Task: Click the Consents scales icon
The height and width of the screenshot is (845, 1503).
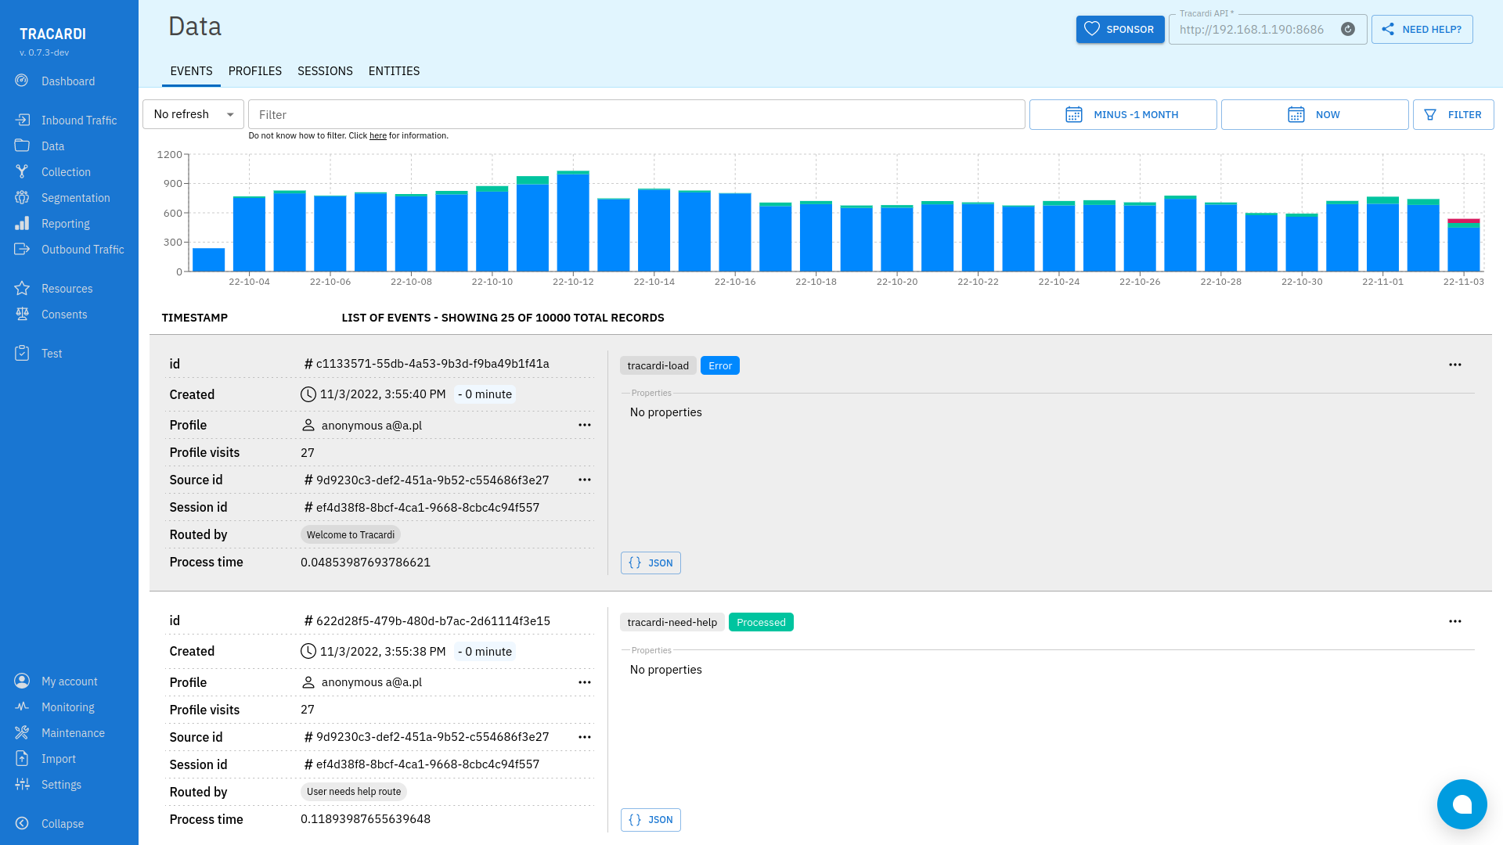Action: click(22, 314)
